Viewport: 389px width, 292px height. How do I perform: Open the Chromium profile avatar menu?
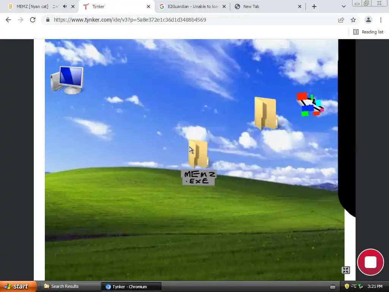(x=368, y=20)
